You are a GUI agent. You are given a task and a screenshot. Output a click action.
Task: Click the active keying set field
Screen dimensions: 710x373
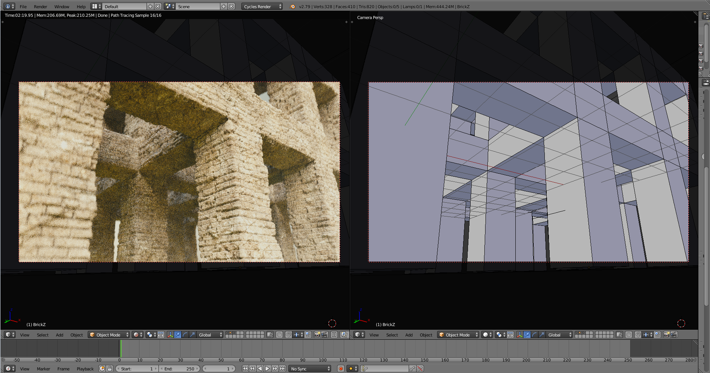tap(385, 369)
